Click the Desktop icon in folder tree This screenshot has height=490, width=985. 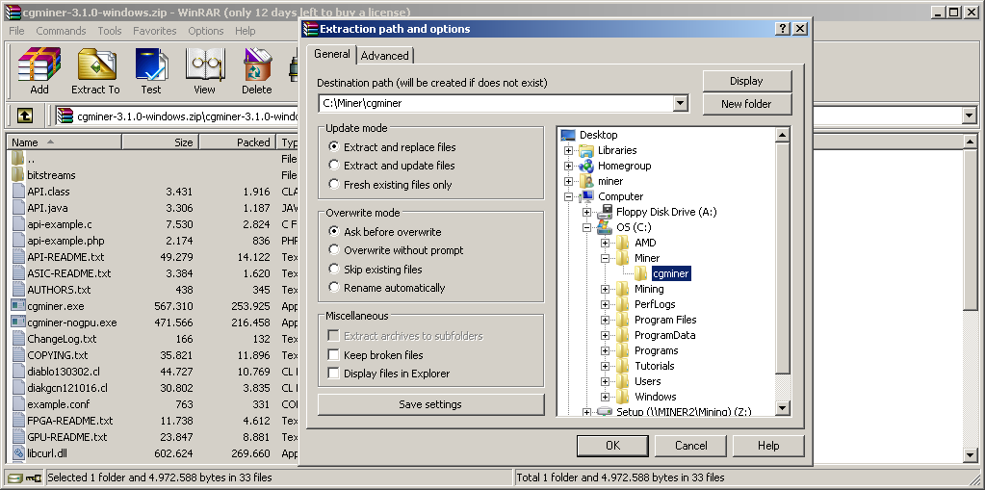(568, 135)
